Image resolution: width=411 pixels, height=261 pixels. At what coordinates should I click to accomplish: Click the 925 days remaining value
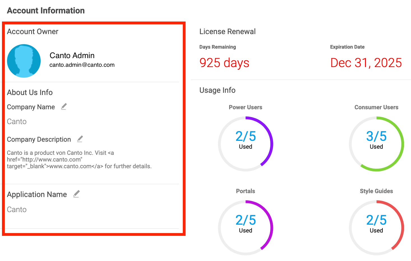[224, 63]
